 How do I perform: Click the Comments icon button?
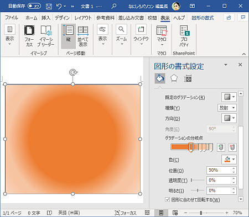coord(243,18)
